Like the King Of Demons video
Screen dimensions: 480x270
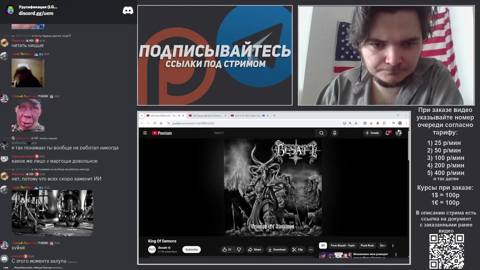[x=227, y=249]
